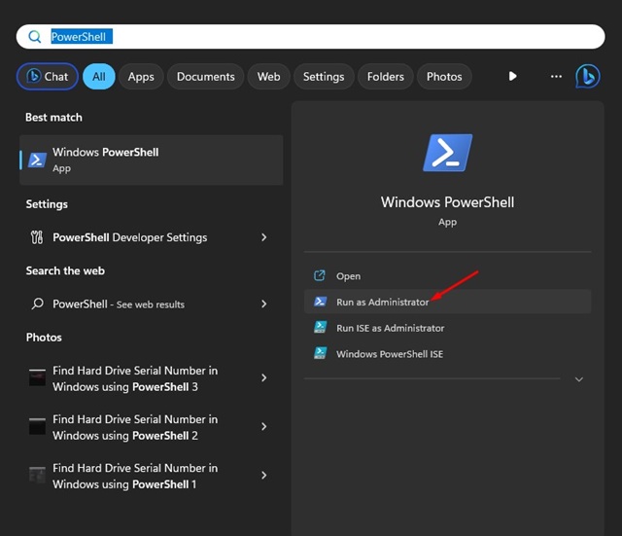Open photo result ending PowerShell 3
The image size is (622, 536).
[152, 378]
